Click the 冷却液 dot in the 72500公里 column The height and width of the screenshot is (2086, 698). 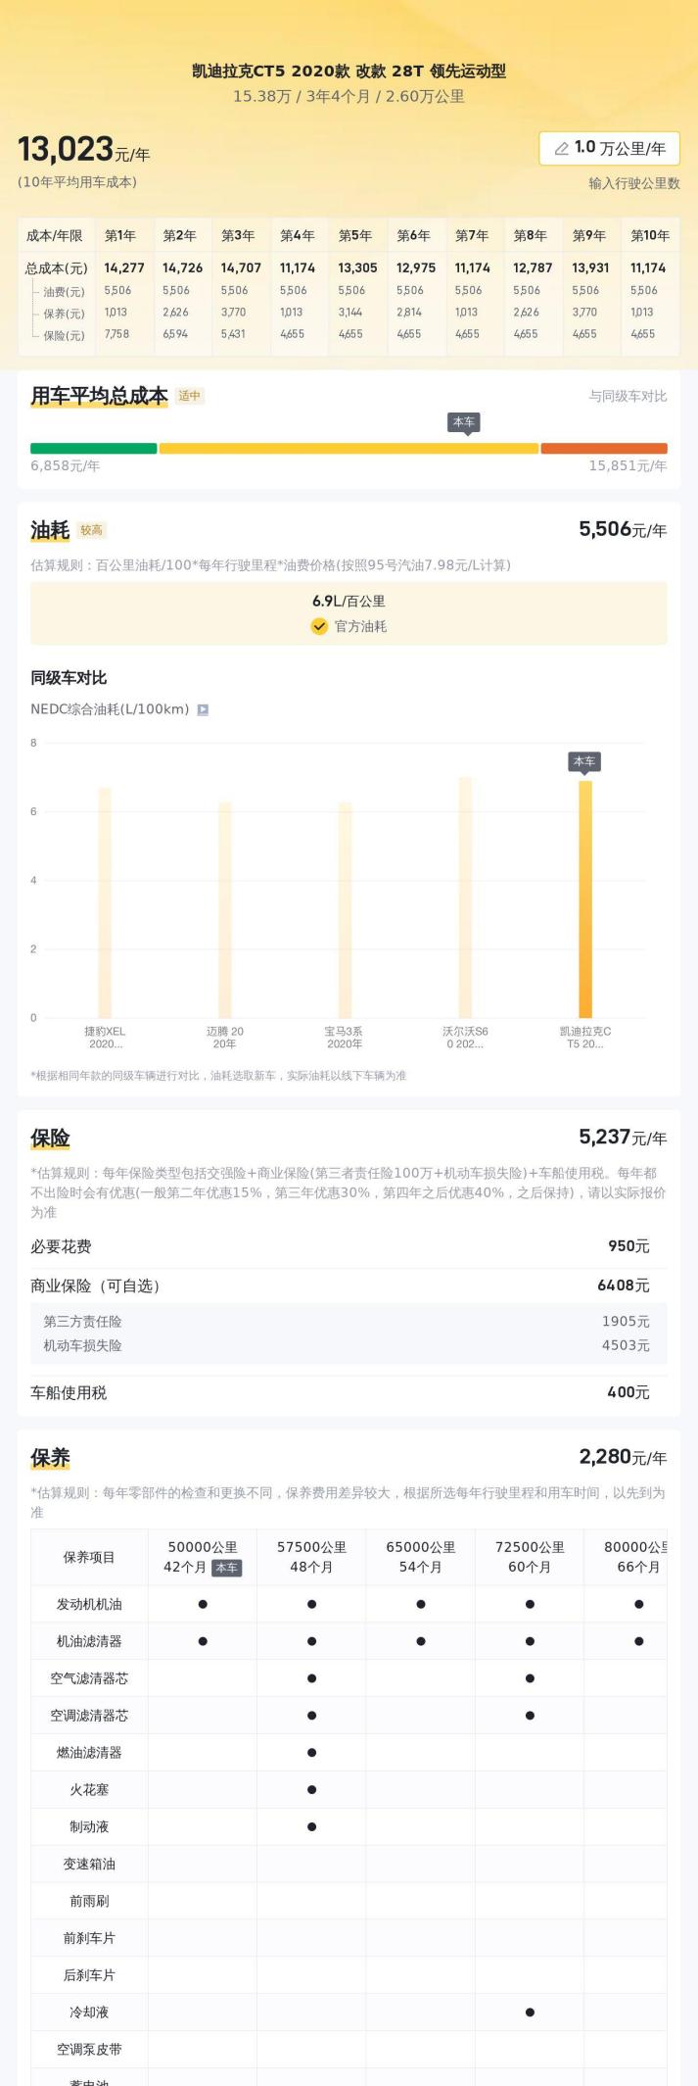pyautogui.click(x=530, y=2012)
